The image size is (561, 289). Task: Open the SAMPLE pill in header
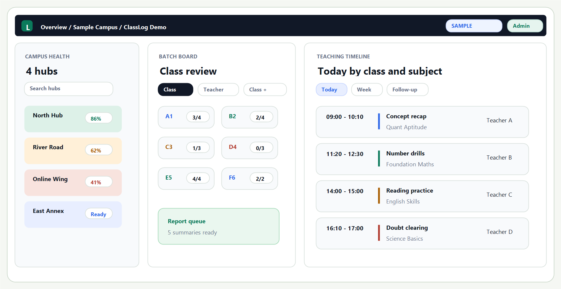tap(474, 26)
